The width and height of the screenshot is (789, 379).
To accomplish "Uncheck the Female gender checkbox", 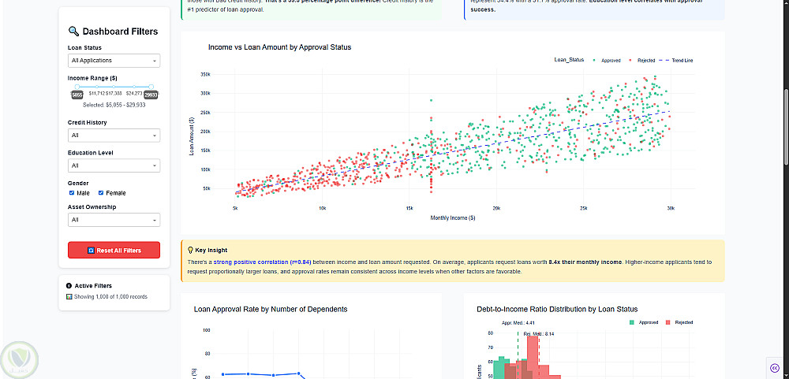I will [101, 193].
